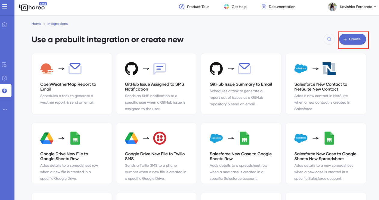The image size is (379, 200).
Task: Click Salesforce cloud icon in NetSuite card
Action: coord(301,69)
